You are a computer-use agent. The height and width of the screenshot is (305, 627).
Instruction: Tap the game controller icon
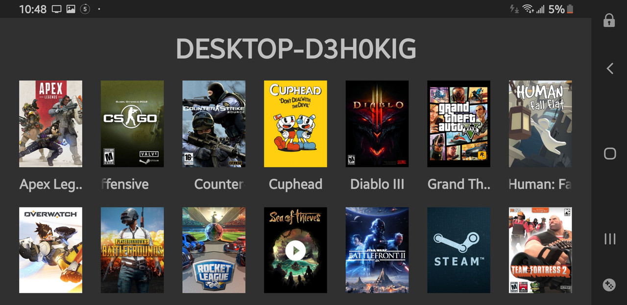coord(609,285)
